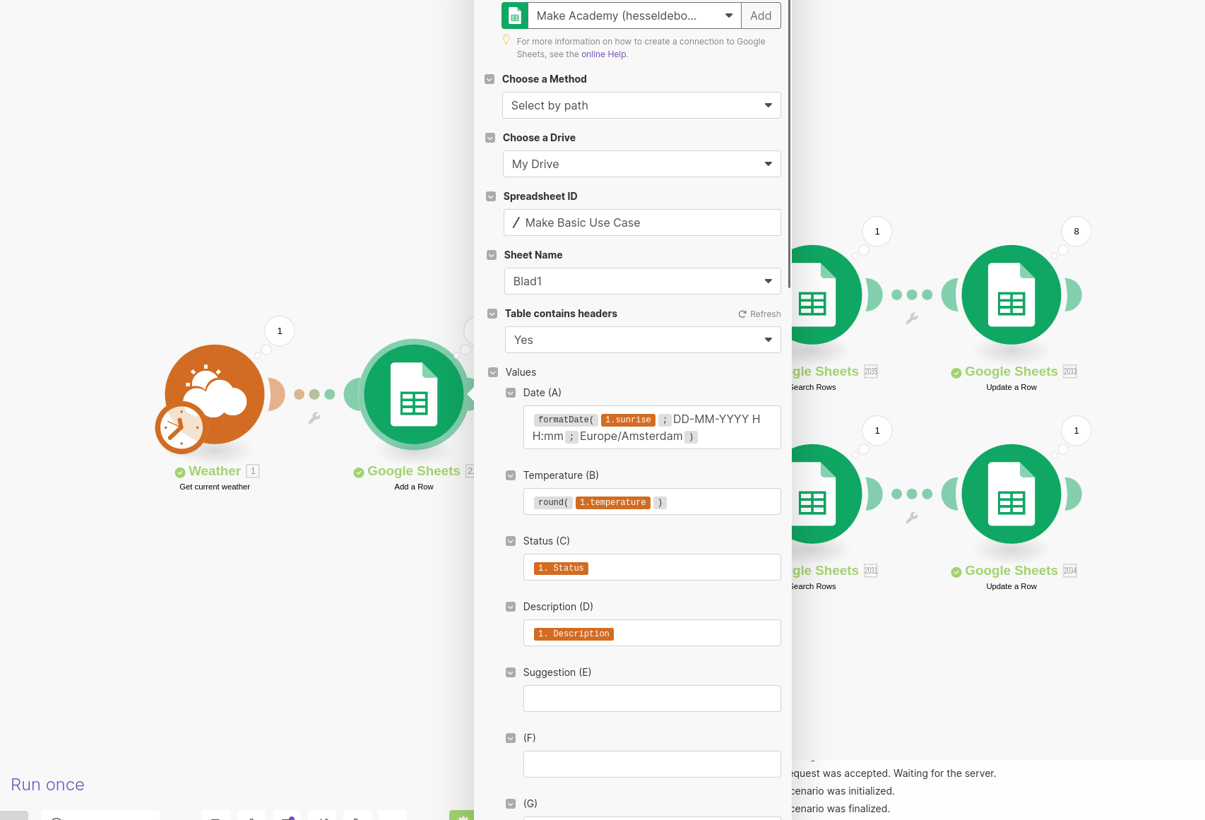Open the output bubble above Search Rows 2031
Viewport: 1205px width, 820px height.
coord(877,431)
